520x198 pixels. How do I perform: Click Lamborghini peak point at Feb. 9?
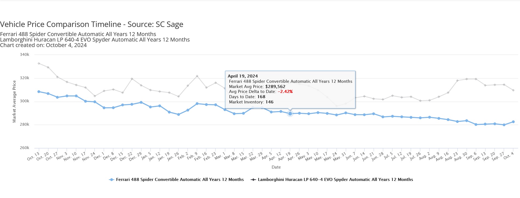[197, 76]
